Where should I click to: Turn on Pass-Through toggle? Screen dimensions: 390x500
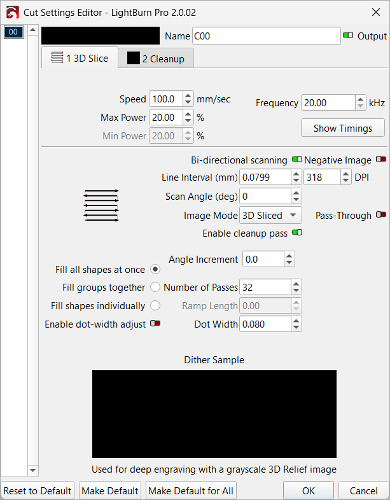pos(380,215)
